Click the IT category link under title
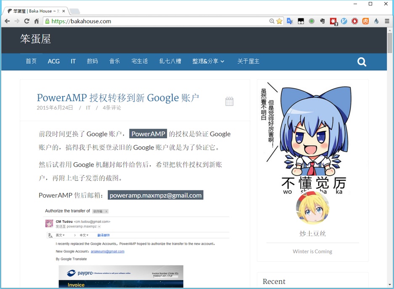The width and height of the screenshot is (394, 289). click(x=88, y=108)
